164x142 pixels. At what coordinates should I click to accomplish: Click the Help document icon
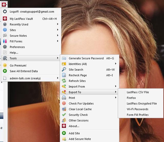pyautogui.click(x=5, y=53)
